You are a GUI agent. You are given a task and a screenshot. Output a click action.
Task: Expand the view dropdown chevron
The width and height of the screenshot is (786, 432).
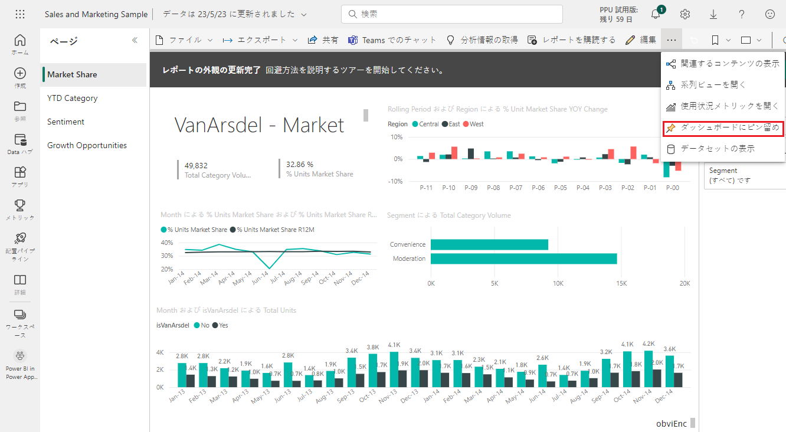point(759,40)
